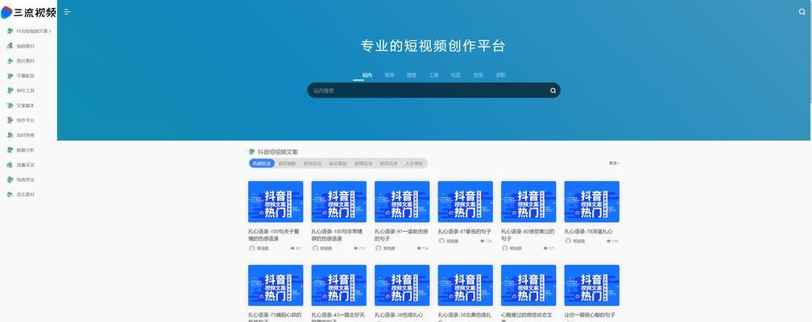Click the icon beside 抖音短视频文案 in sidebar
This screenshot has height=322, width=812.
click(10, 31)
